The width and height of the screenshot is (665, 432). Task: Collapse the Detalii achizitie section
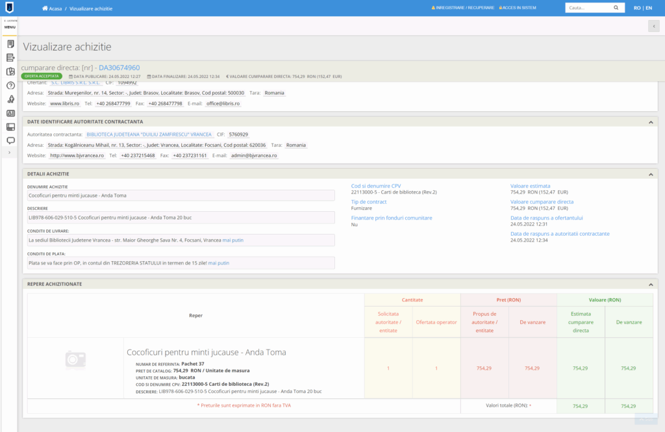click(651, 174)
